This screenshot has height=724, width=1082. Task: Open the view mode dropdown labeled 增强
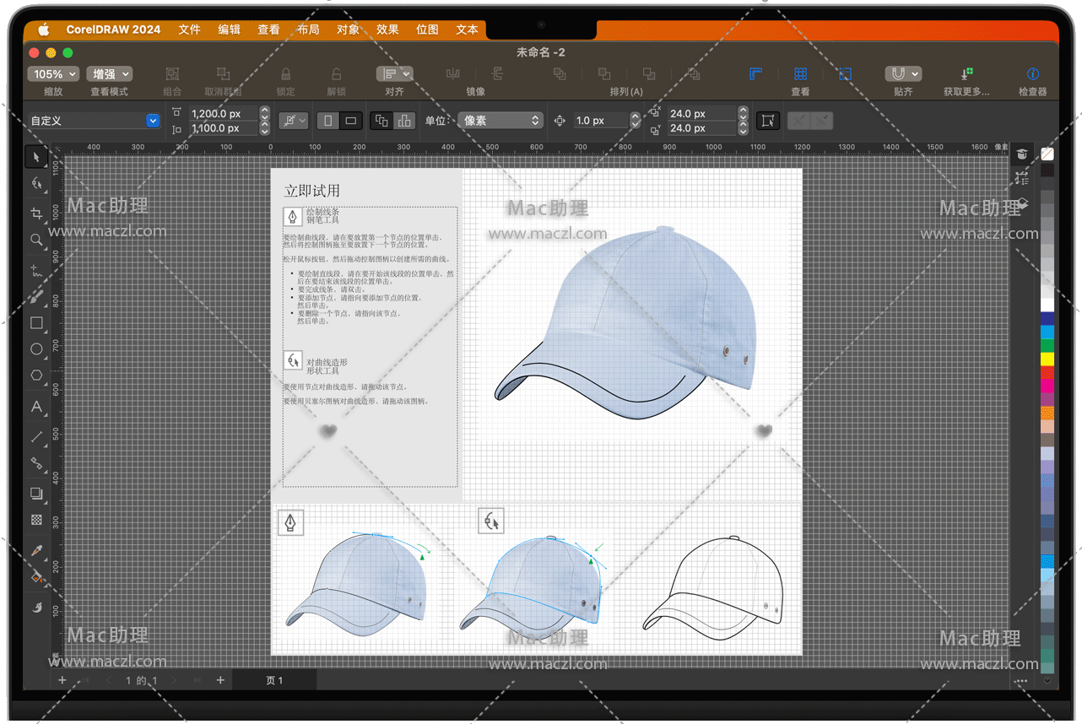click(110, 74)
